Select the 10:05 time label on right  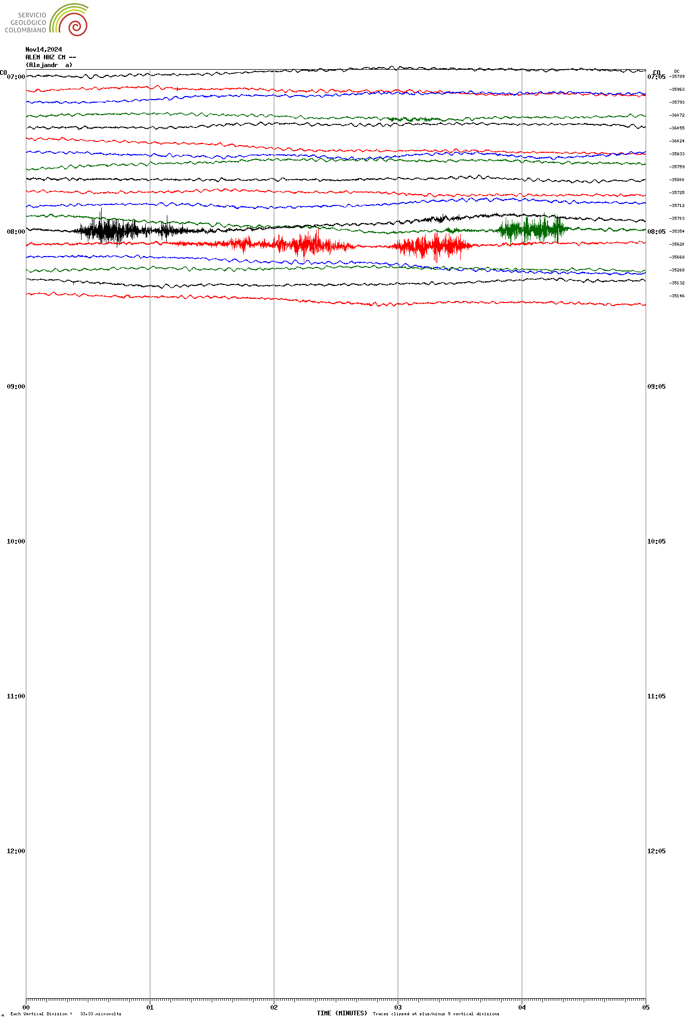point(656,541)
